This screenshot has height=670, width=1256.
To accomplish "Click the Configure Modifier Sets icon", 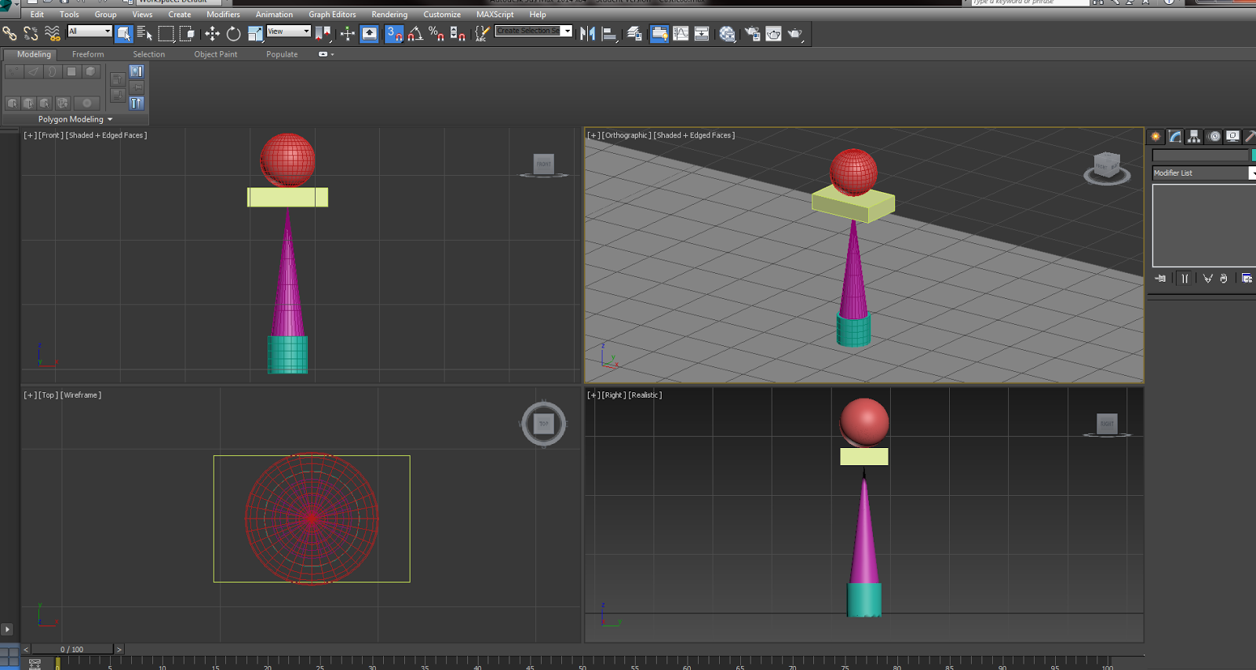I will (1247, 279).
